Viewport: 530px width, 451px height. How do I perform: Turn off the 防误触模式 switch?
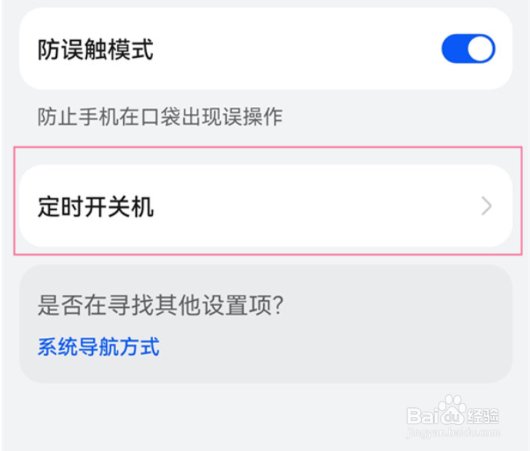468,48
